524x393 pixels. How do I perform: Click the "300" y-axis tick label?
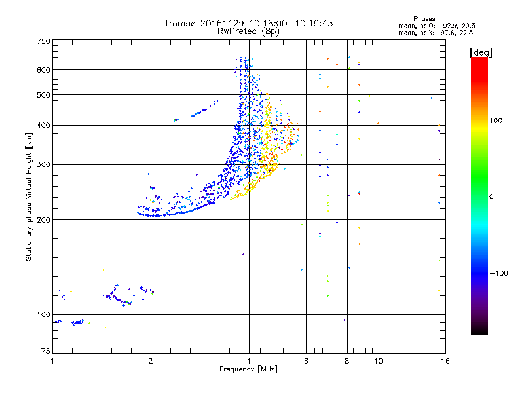click(x=43, y=165)
